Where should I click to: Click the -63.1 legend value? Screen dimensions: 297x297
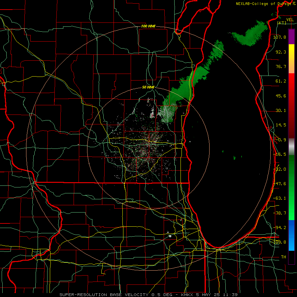pos(280,198)
